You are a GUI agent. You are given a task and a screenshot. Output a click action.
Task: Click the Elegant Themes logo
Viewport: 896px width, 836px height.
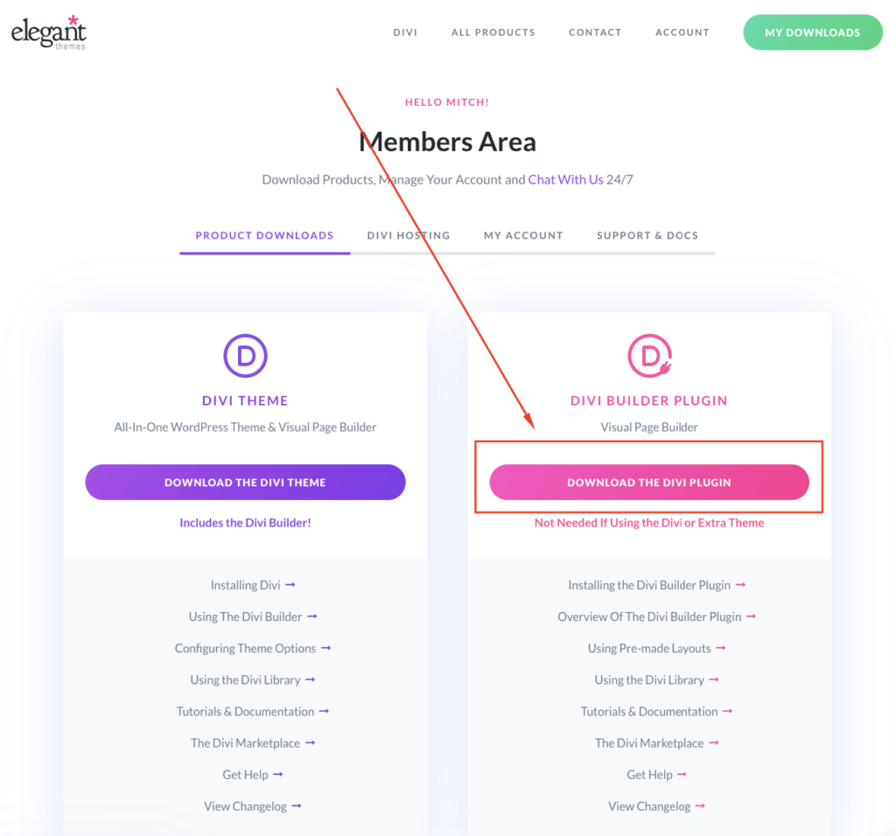pyautogui.click(x=49, y=32)
